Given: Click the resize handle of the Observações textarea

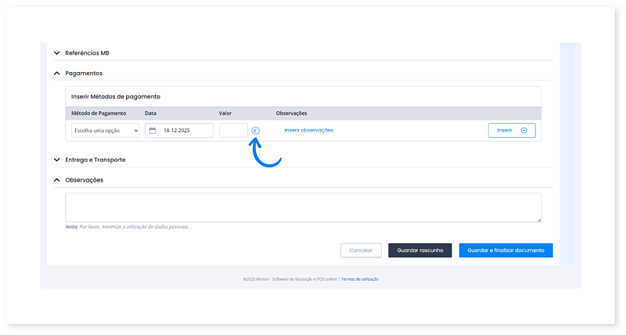Looking at the screenshot, I should (x=538, y=220).
